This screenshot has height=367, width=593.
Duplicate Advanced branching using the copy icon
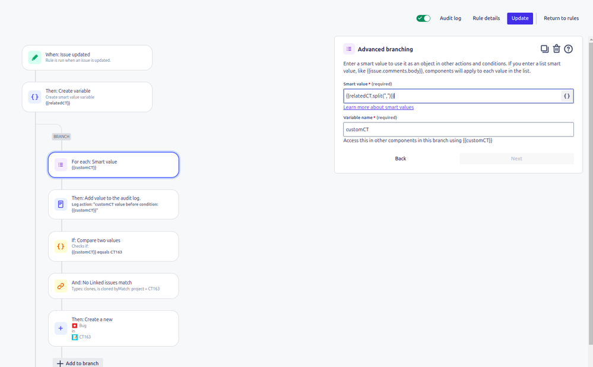(545, 49)
